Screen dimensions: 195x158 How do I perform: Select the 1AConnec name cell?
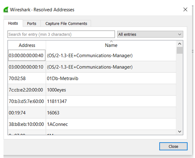click(111, 124)
